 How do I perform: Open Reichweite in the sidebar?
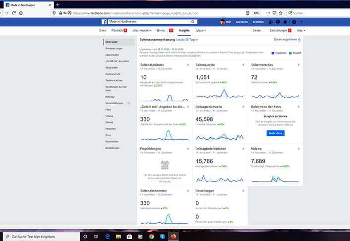[x=112, y=68]
